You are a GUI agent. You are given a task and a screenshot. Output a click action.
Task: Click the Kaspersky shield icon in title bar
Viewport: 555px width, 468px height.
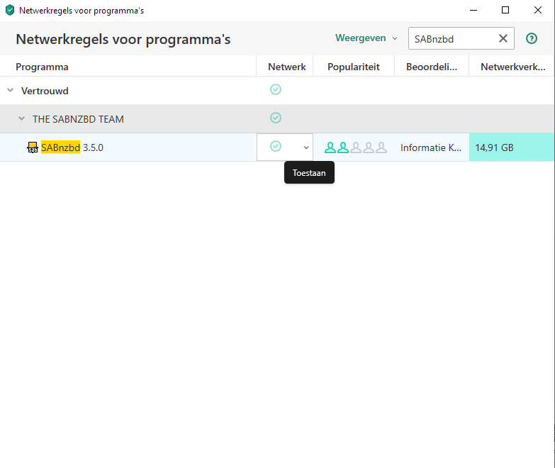point(10,10)
